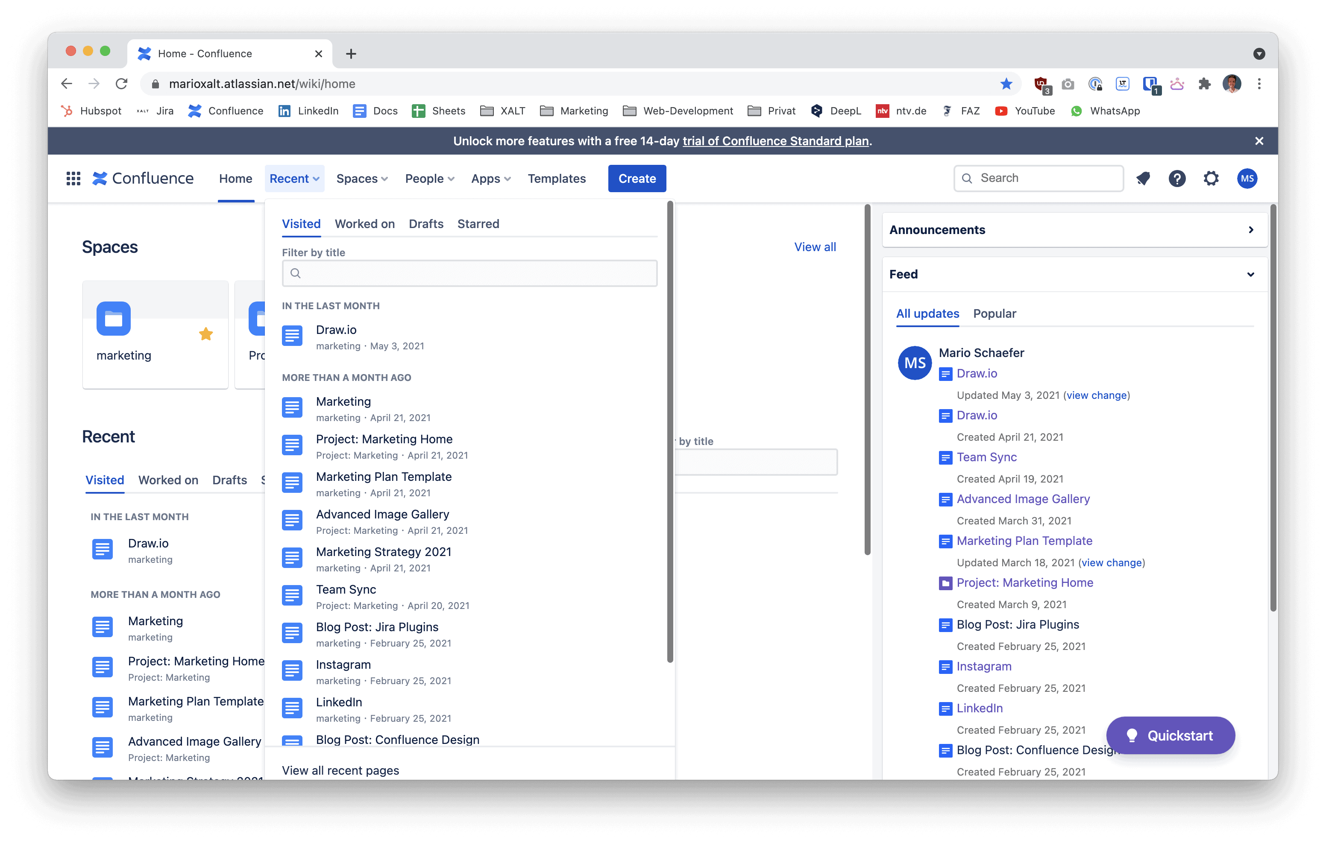Close the trial banner with X
This screenshot has width=1326, height=843.
[1259, 141]
